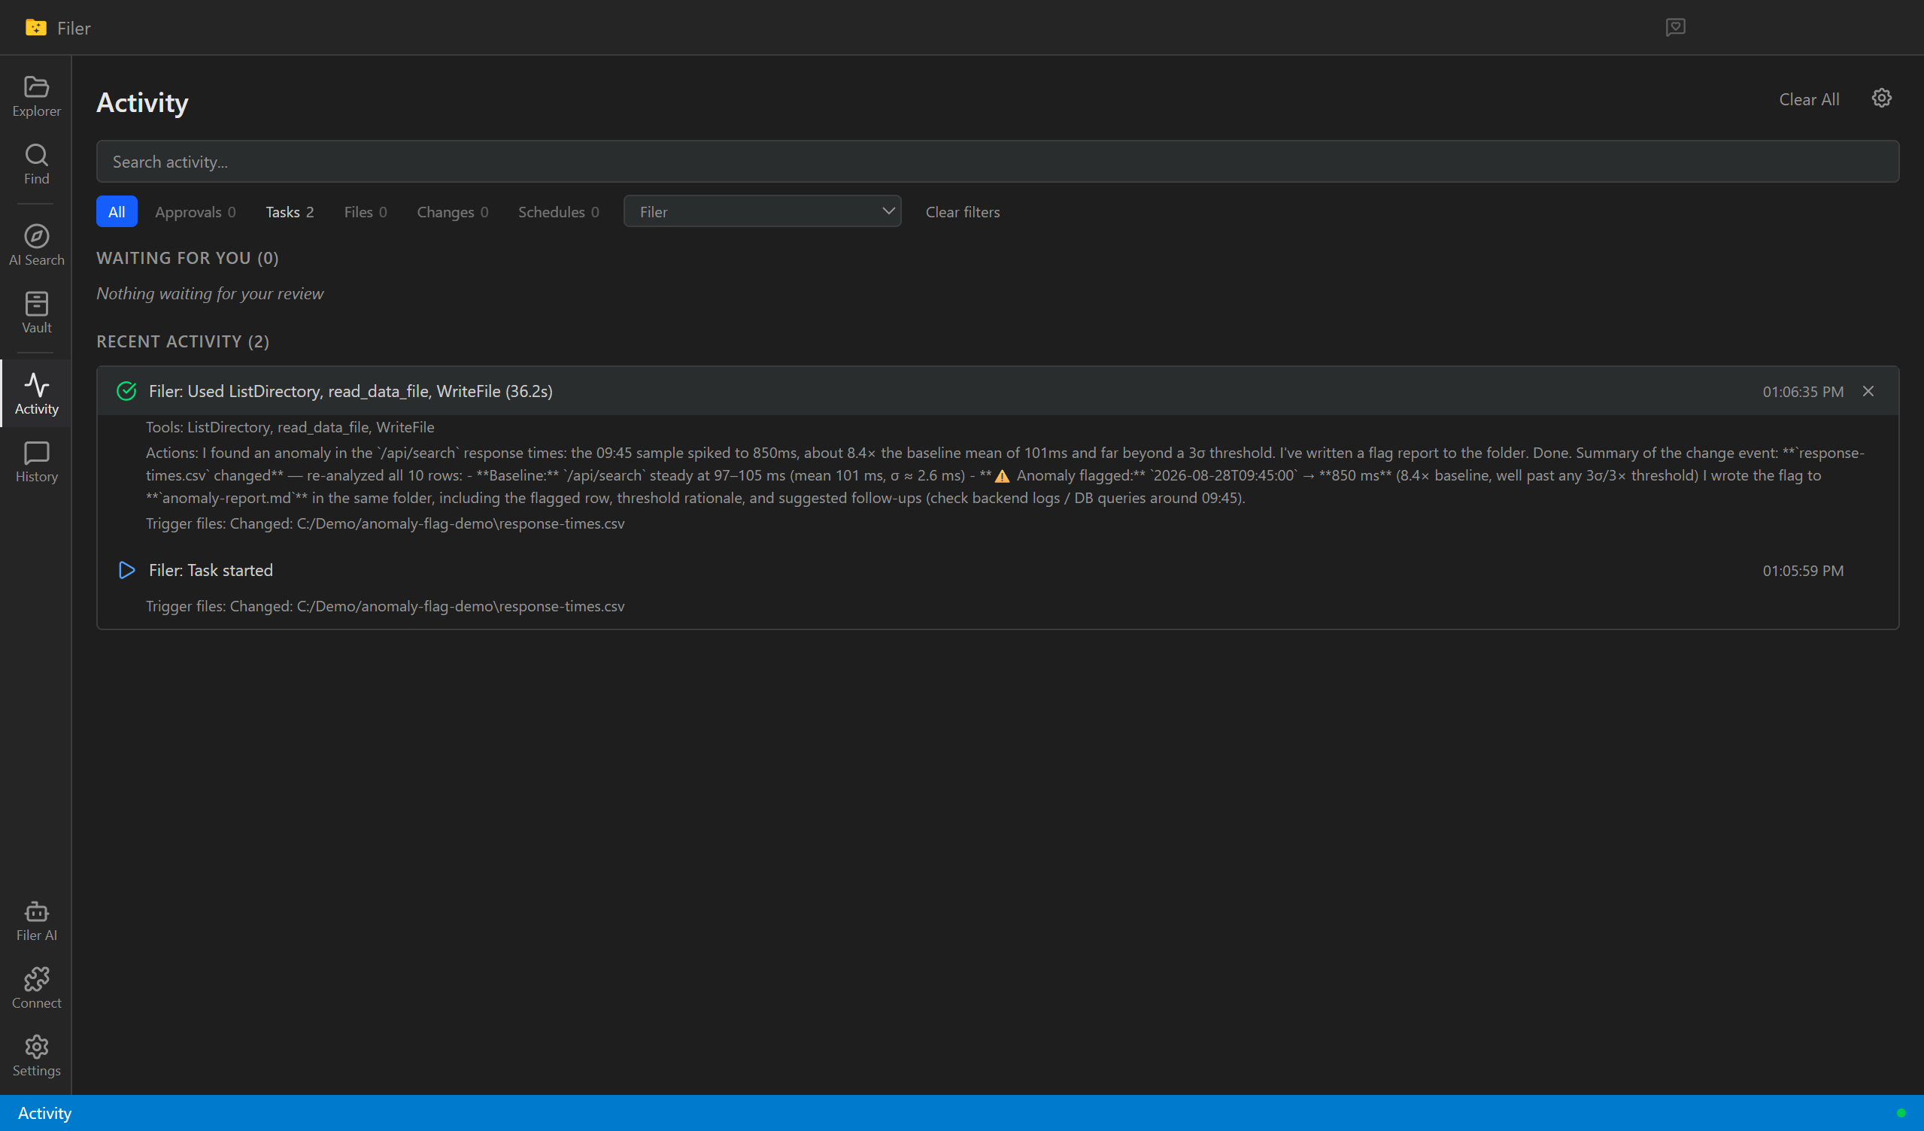The width and height of the screenshot is (1924, 1131).
Task: Open the Connect integrations panel
Action: 36,989
